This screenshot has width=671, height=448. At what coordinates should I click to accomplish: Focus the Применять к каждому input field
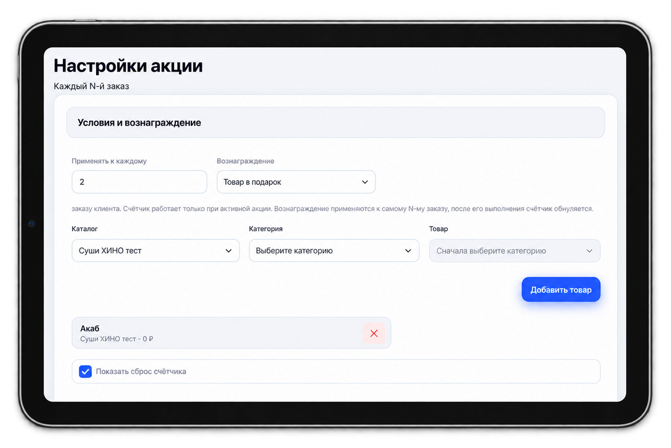coord(140,182)
